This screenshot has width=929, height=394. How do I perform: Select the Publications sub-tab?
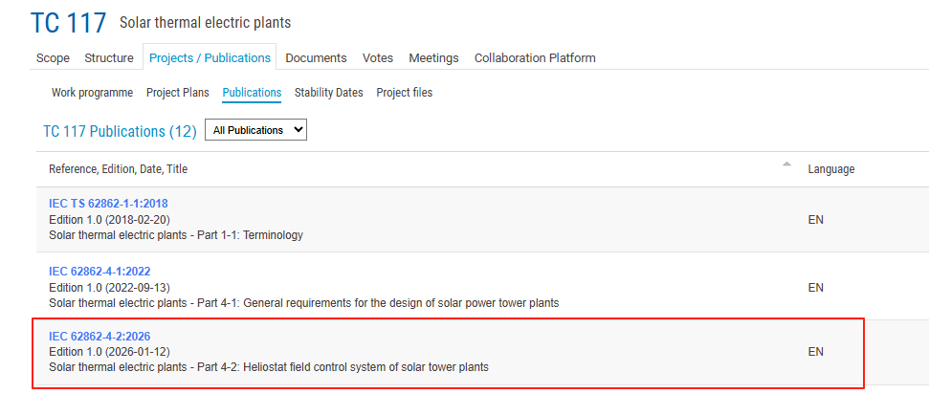(x=252, y=93)
